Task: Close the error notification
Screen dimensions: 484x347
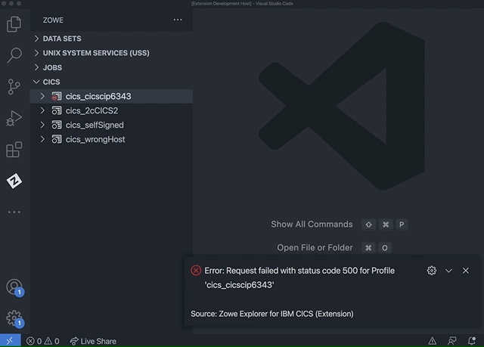Action: pos(466,271)
